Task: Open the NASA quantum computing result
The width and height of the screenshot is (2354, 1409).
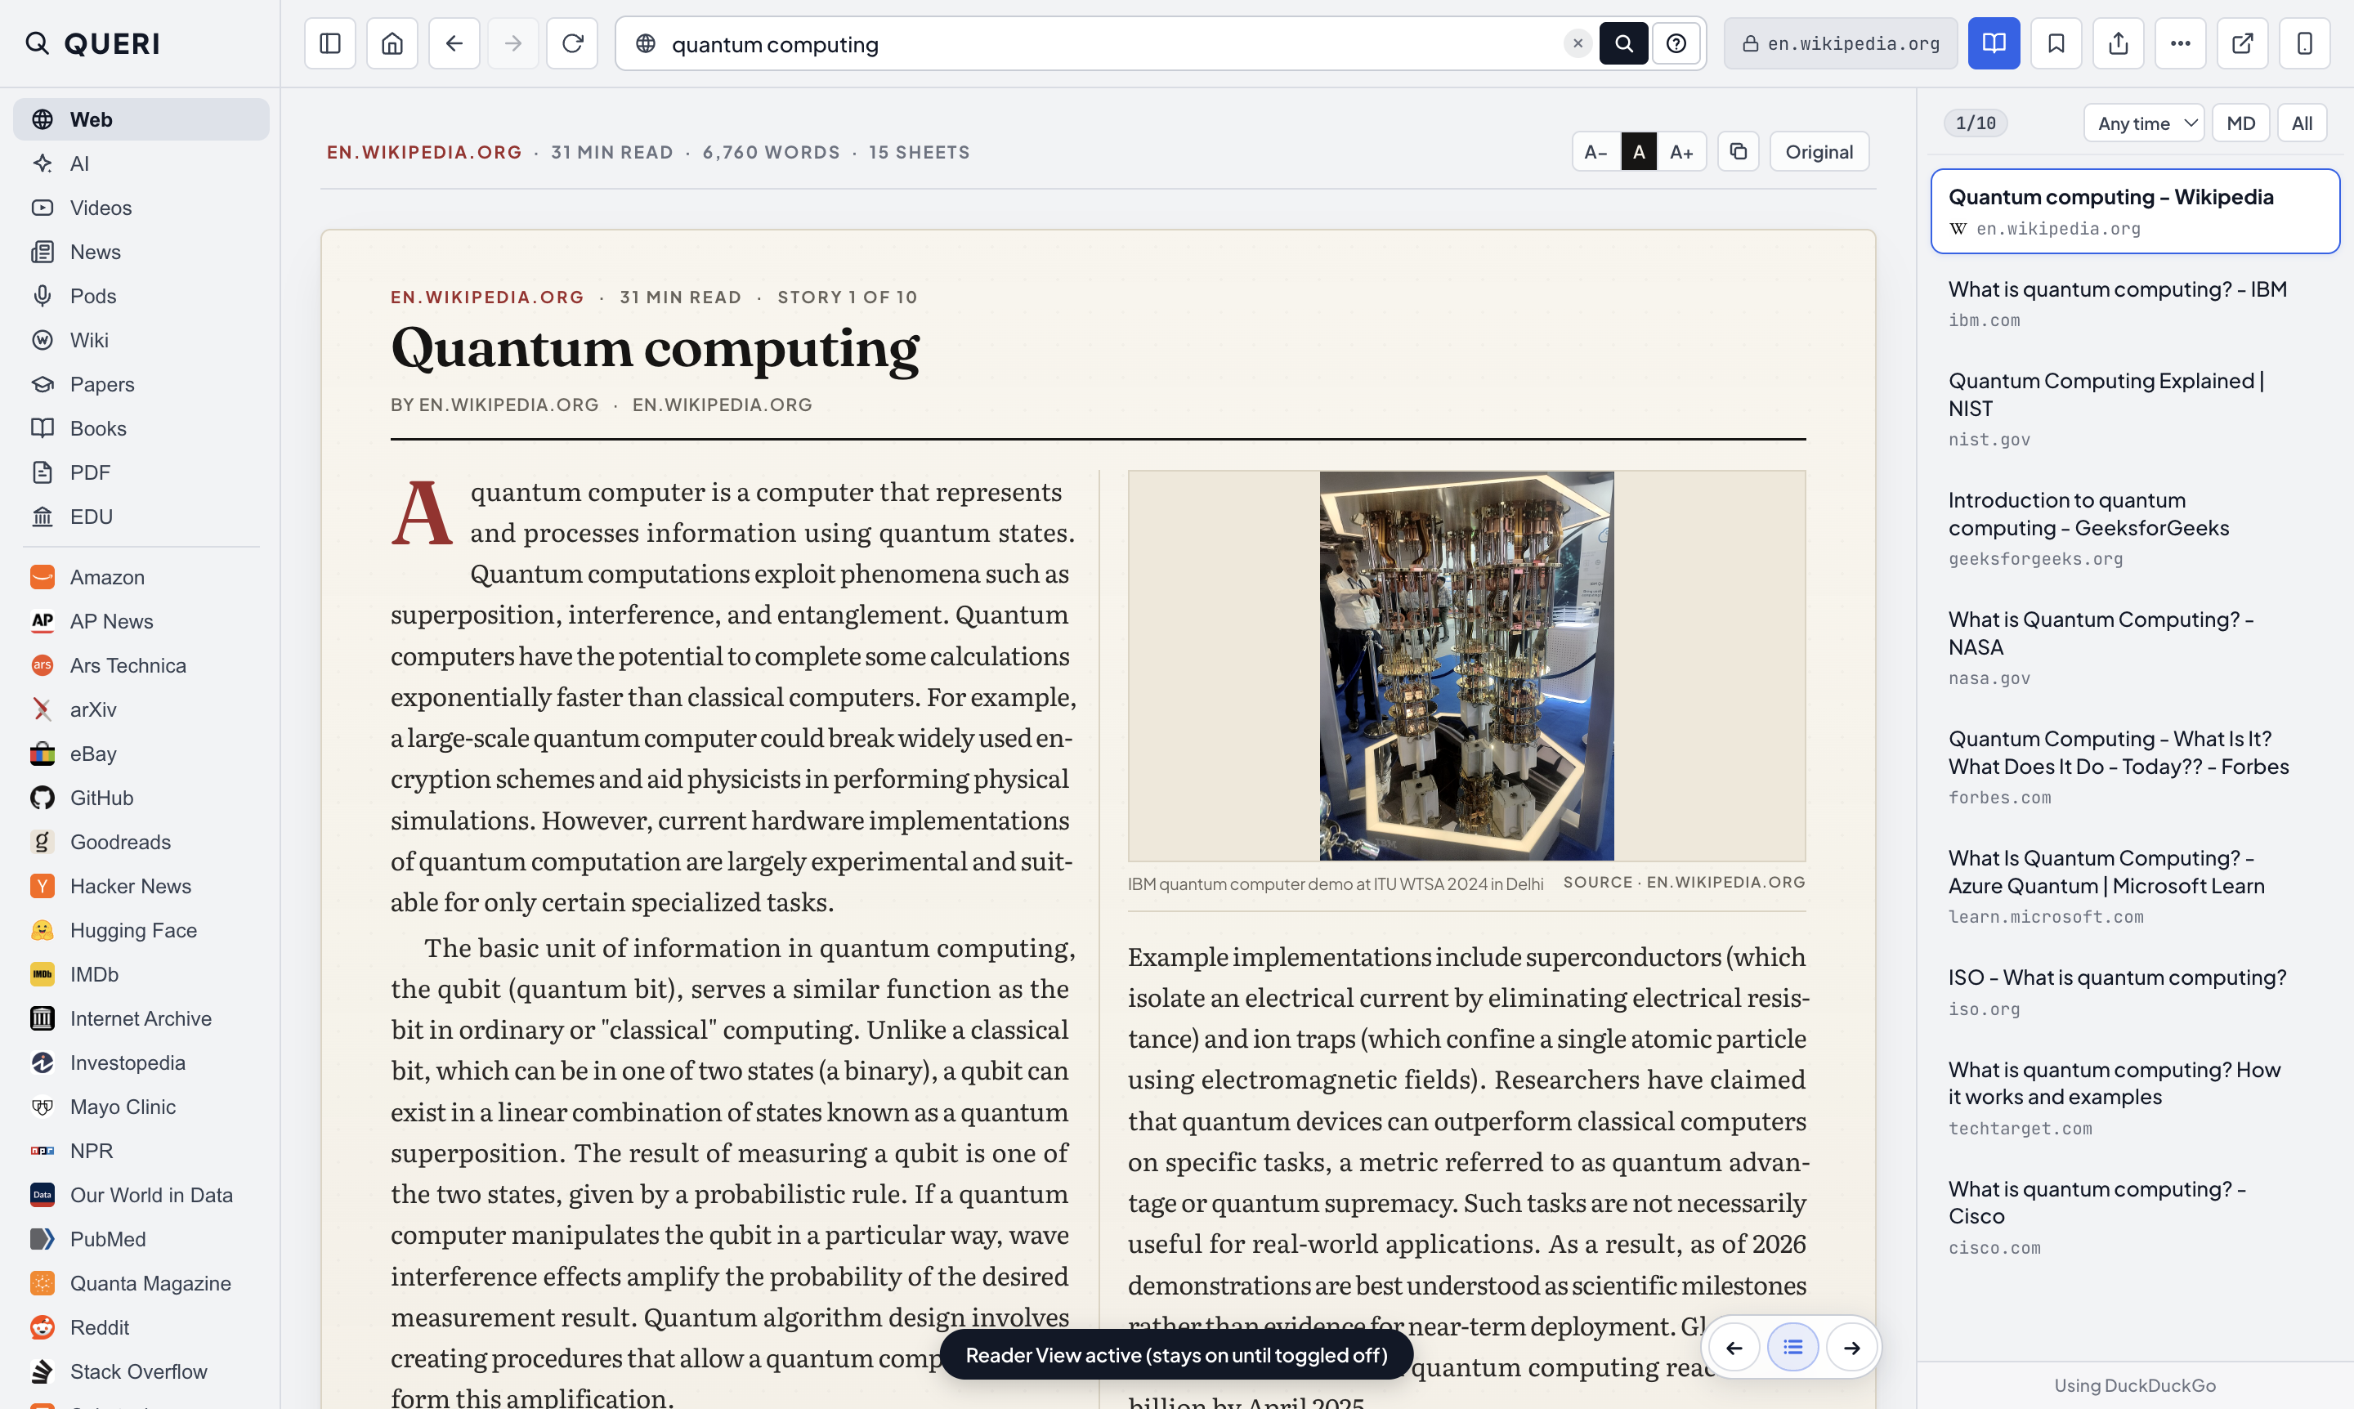Action: 2135,647
